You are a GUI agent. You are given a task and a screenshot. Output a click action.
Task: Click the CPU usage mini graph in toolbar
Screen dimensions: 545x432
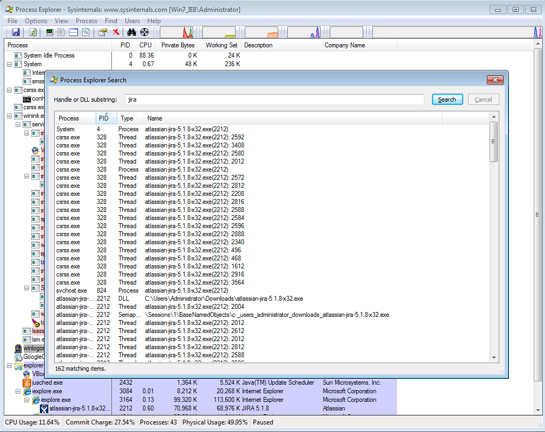176,32
